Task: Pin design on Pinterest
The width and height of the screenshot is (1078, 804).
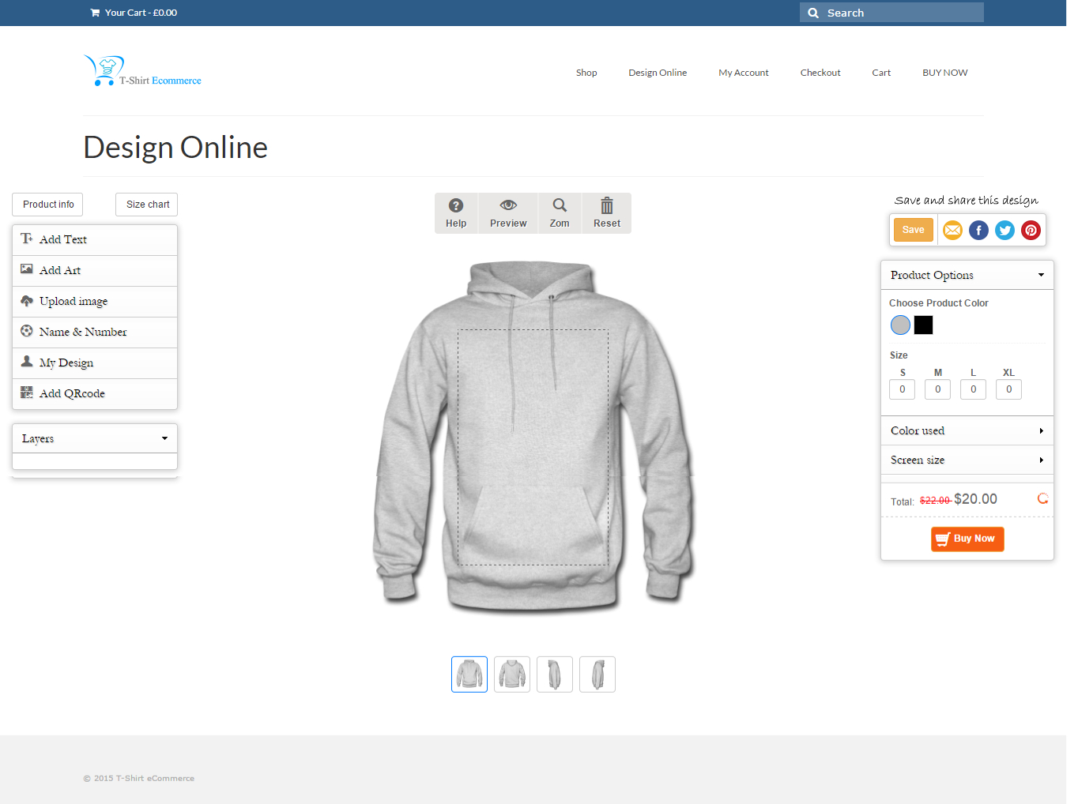Action: (1031, 230)
